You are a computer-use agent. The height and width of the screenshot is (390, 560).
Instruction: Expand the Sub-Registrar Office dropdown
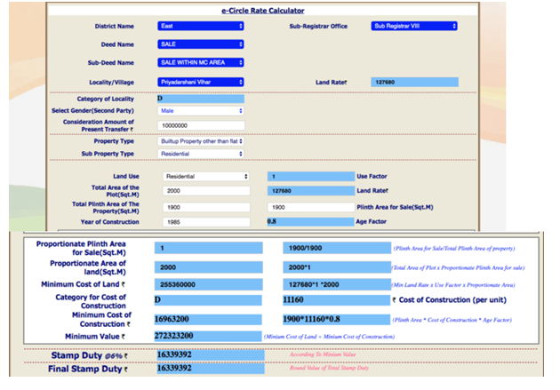coord(413,26)
